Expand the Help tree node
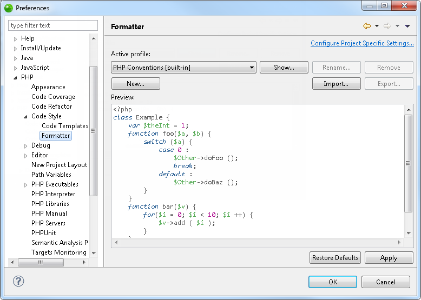The width and height of the screenshot is (421, 300). (15, 39)
